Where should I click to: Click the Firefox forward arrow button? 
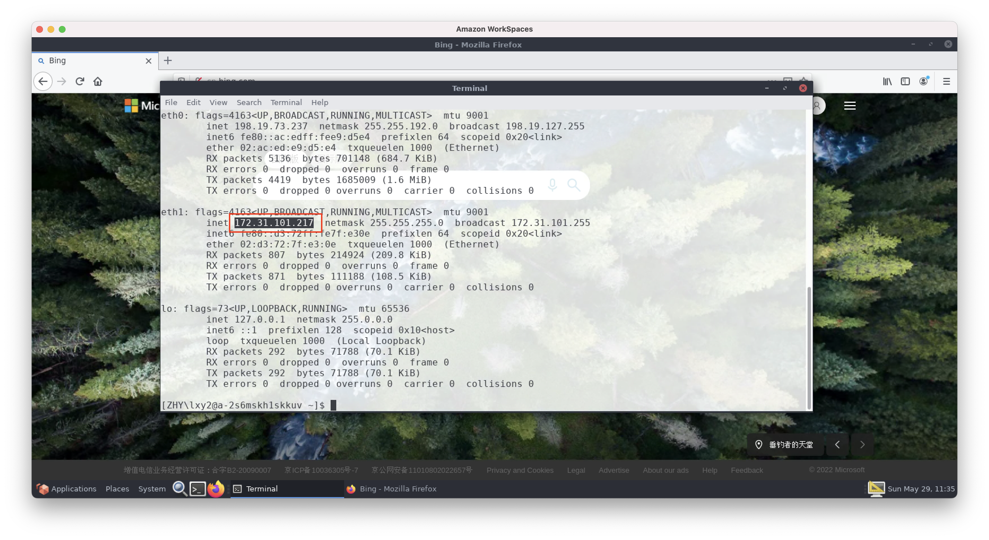[x=61, y=81]
